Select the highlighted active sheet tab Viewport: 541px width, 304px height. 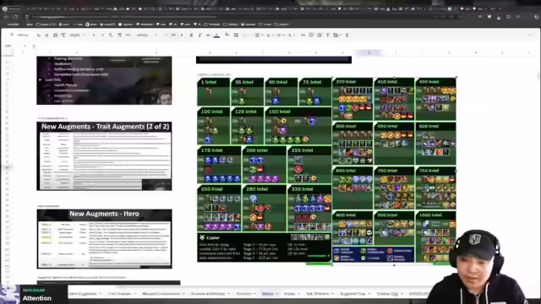coord(270,294)
